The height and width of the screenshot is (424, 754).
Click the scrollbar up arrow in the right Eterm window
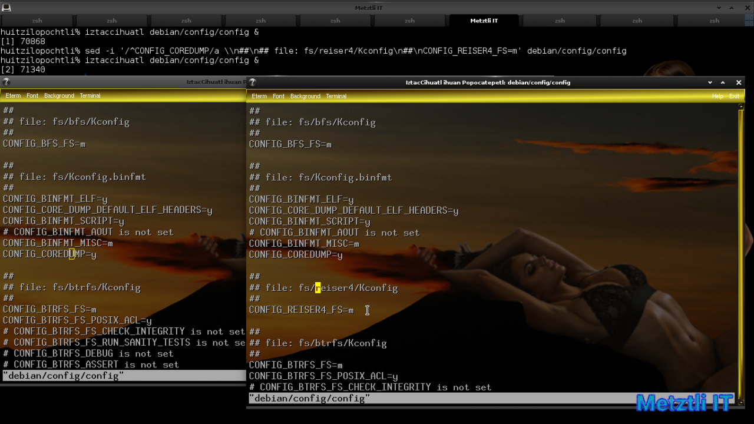coord(741,107)
